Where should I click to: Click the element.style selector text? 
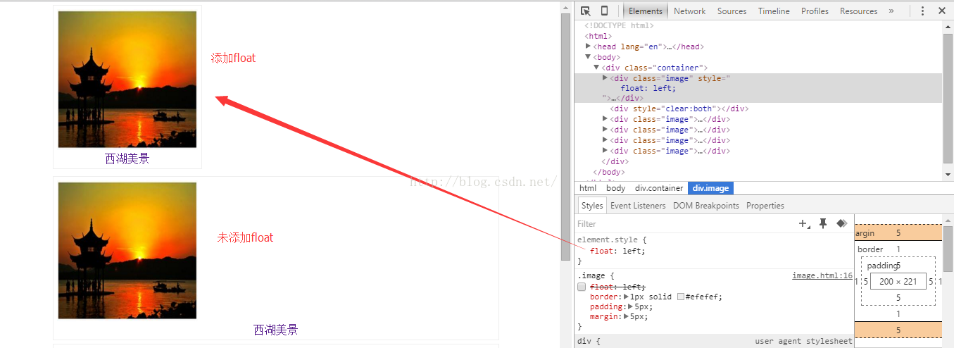[x=609, y=240]
